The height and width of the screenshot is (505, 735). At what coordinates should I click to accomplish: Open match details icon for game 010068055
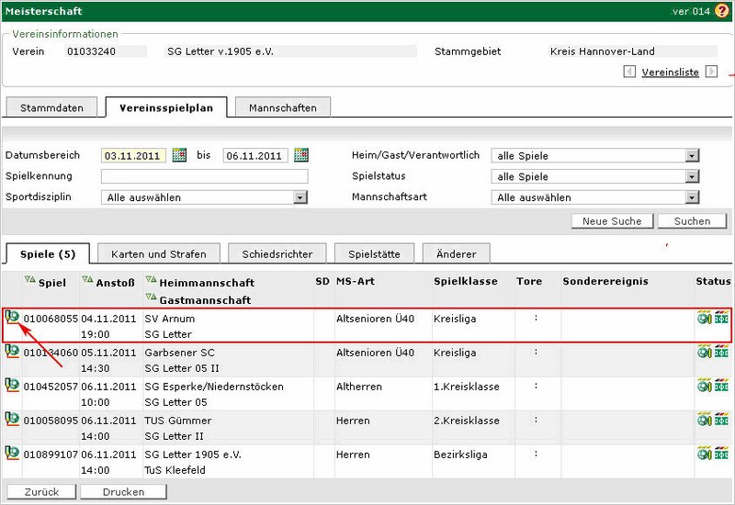coord(12,318)
